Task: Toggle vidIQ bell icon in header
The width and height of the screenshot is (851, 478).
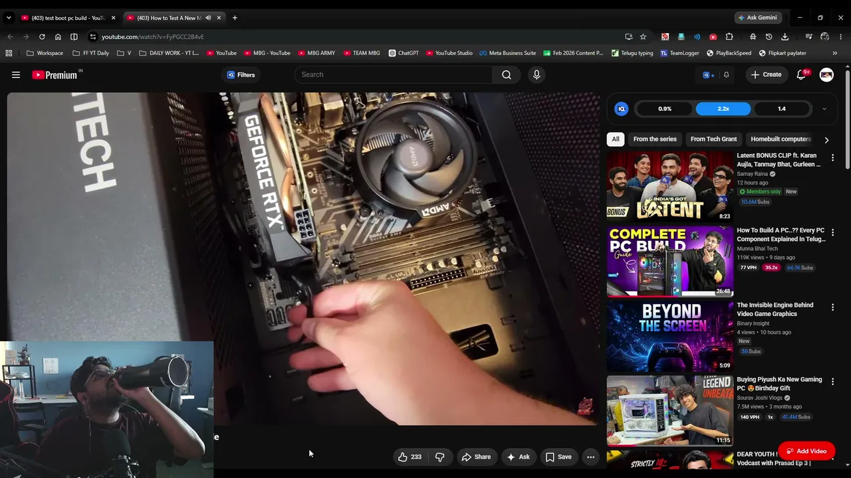Action: pyautogui.click(x=726, y=75)
